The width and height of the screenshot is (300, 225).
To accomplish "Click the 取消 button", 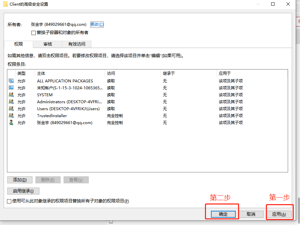I will (251, 214).
